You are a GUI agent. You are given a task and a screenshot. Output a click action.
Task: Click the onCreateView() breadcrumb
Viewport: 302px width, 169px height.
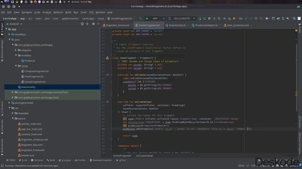tap(144, 156)
